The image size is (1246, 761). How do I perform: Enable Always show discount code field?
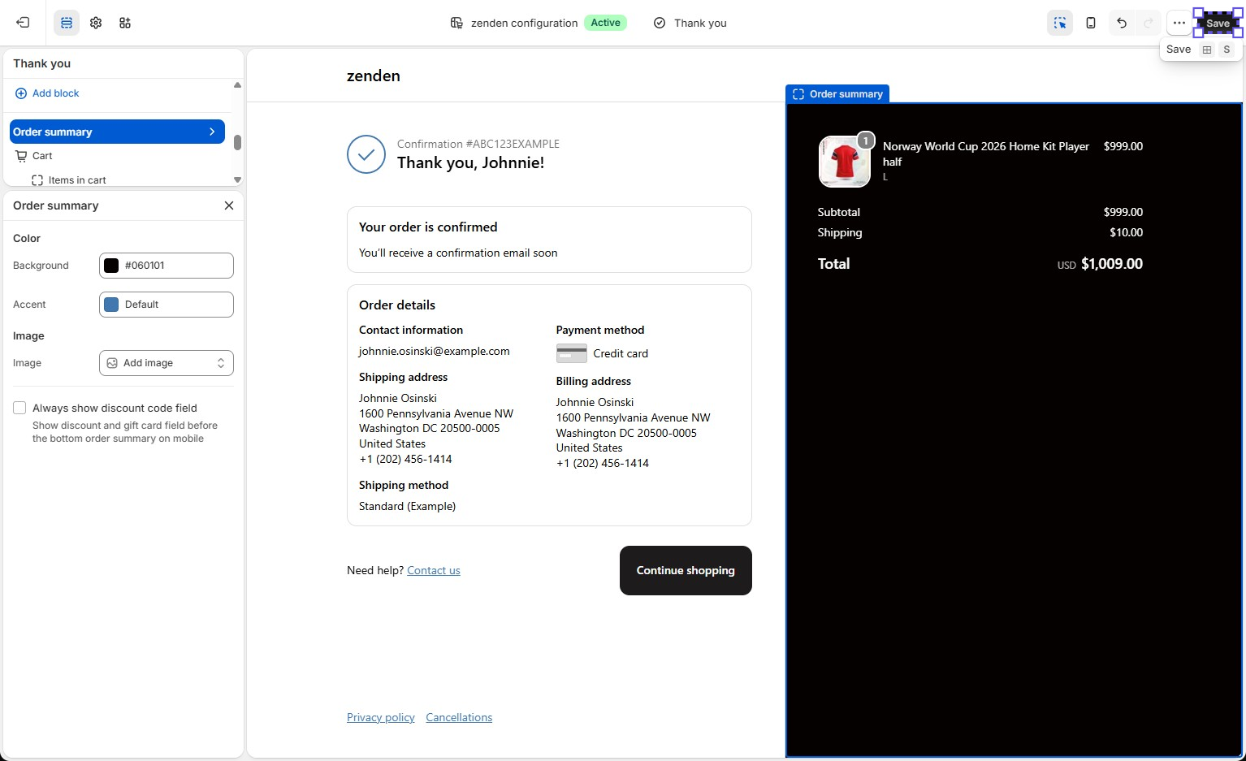coord(19,408)
